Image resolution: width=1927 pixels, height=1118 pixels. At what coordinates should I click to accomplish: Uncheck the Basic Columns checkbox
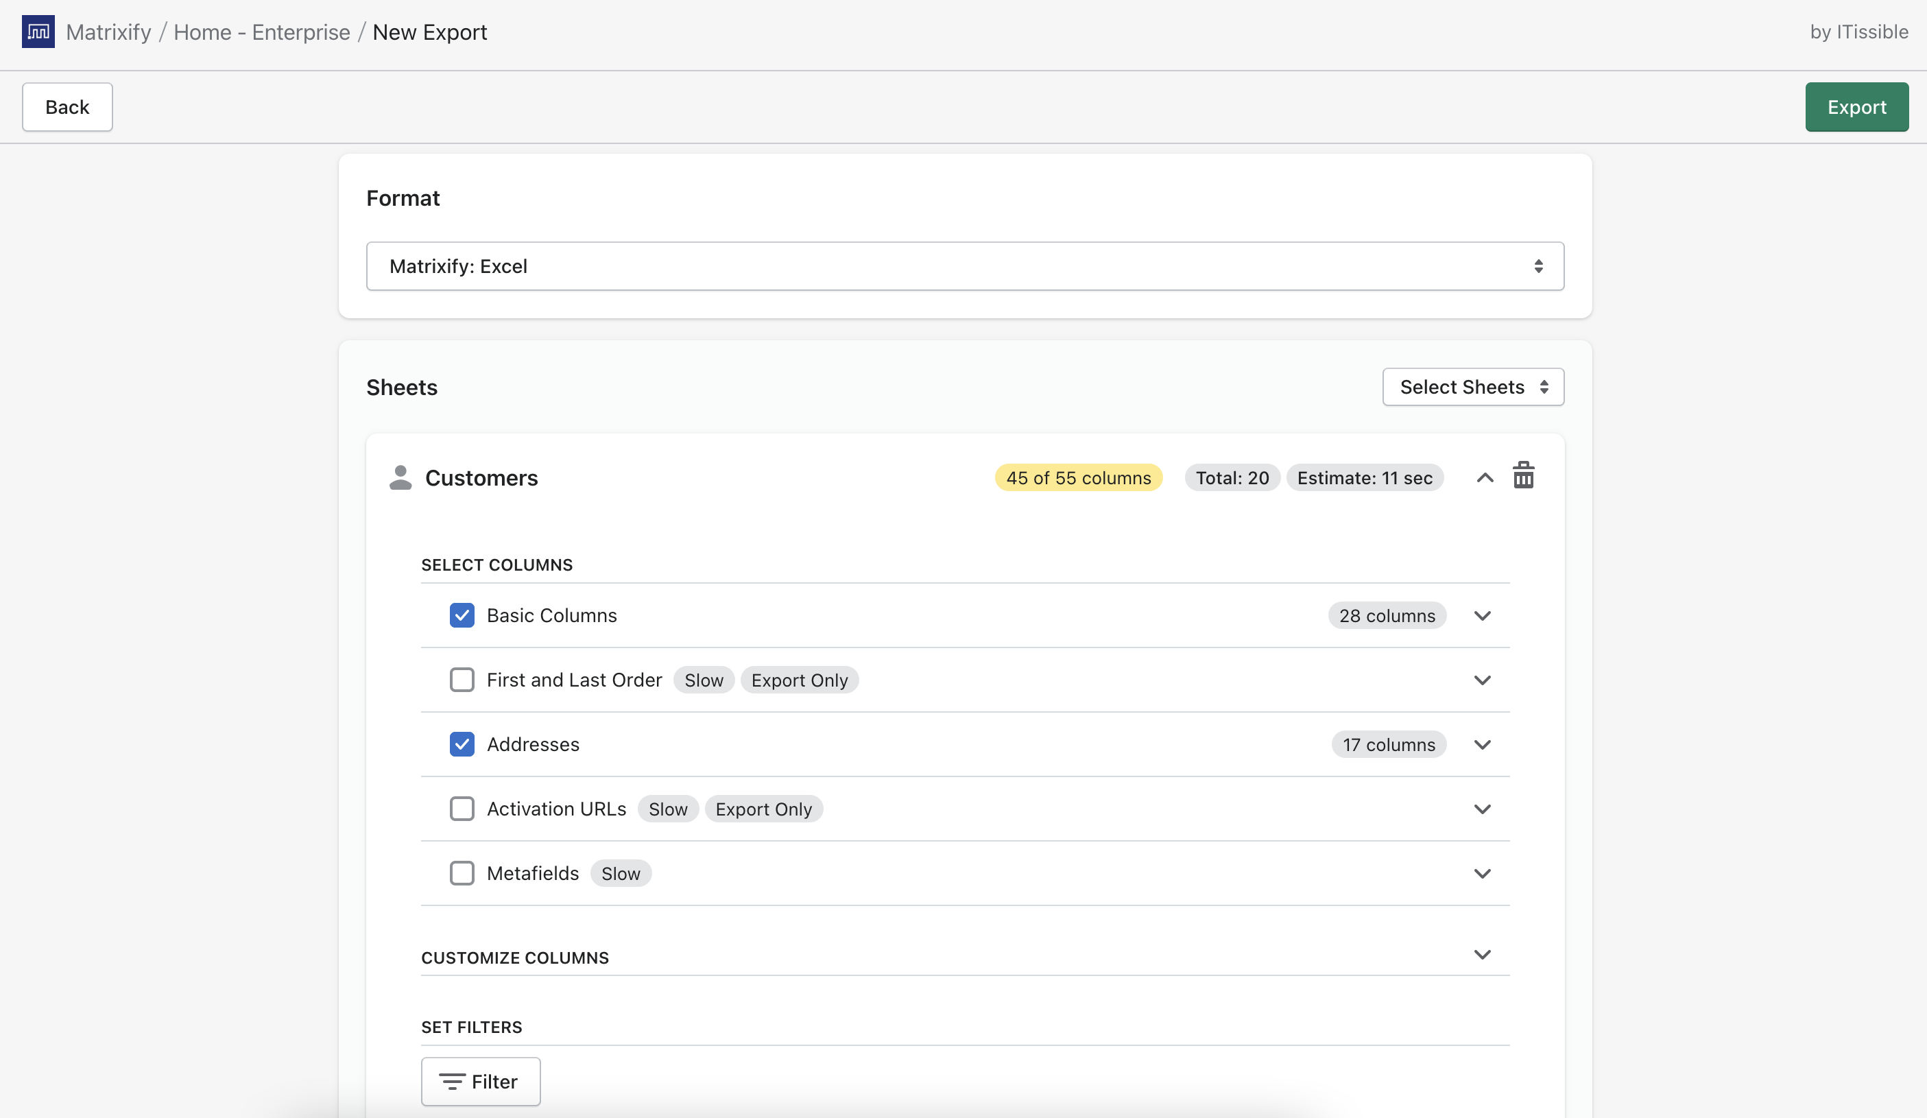[462, 616]
